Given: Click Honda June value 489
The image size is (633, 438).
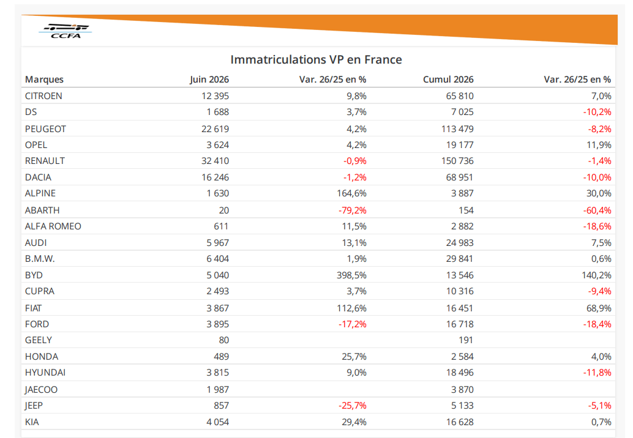Looking at the screenshot, I should pos(221,357).
